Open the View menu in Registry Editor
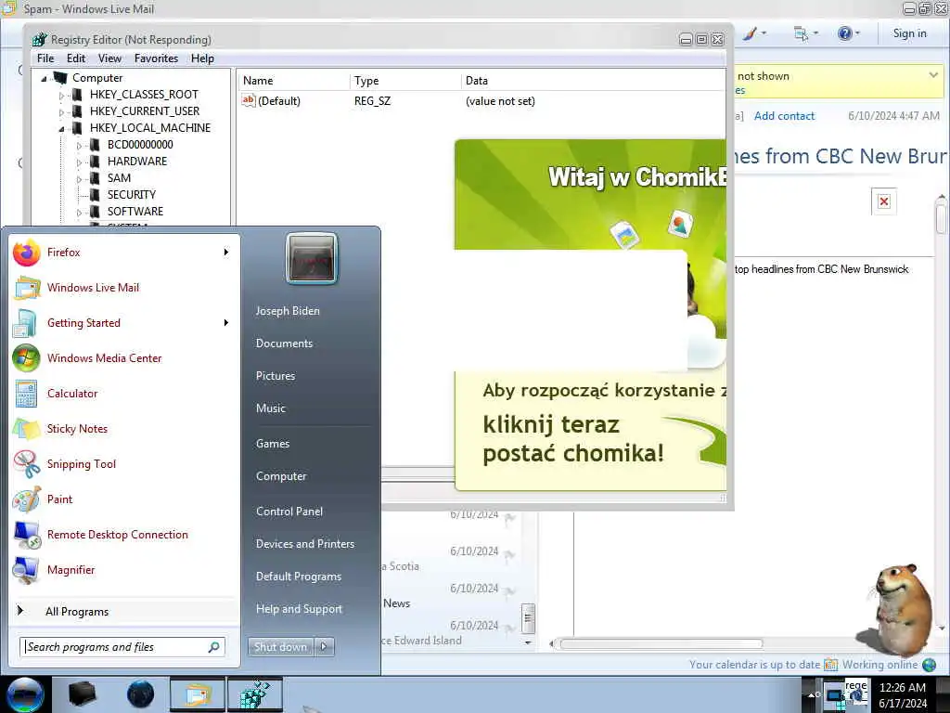This screenshot has width=950, height=713. click(109, 58)
